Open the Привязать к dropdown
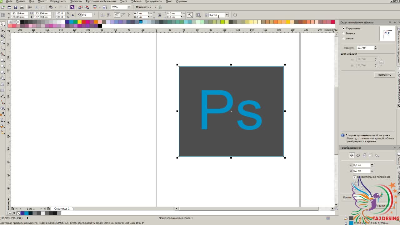The image size is (400, 225). tap(155, 7)
